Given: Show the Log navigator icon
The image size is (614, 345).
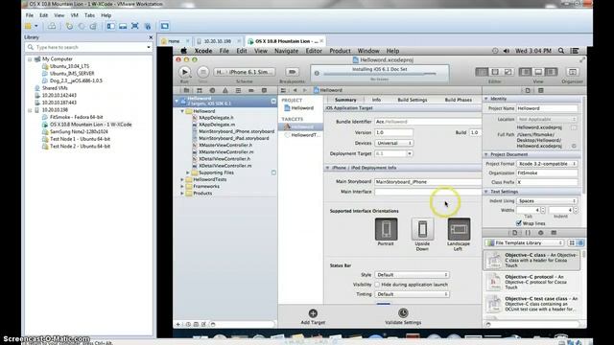Looking at the screenshot, I should pos(264,90).
